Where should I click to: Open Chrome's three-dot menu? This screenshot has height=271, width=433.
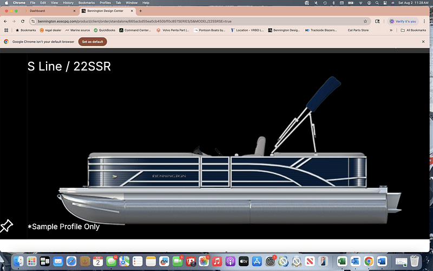coord(424,21)
